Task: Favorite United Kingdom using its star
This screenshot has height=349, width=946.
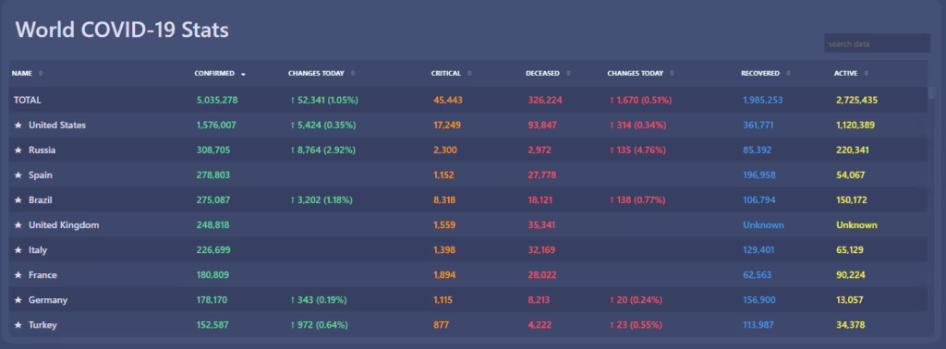Action: pos(18,225)
